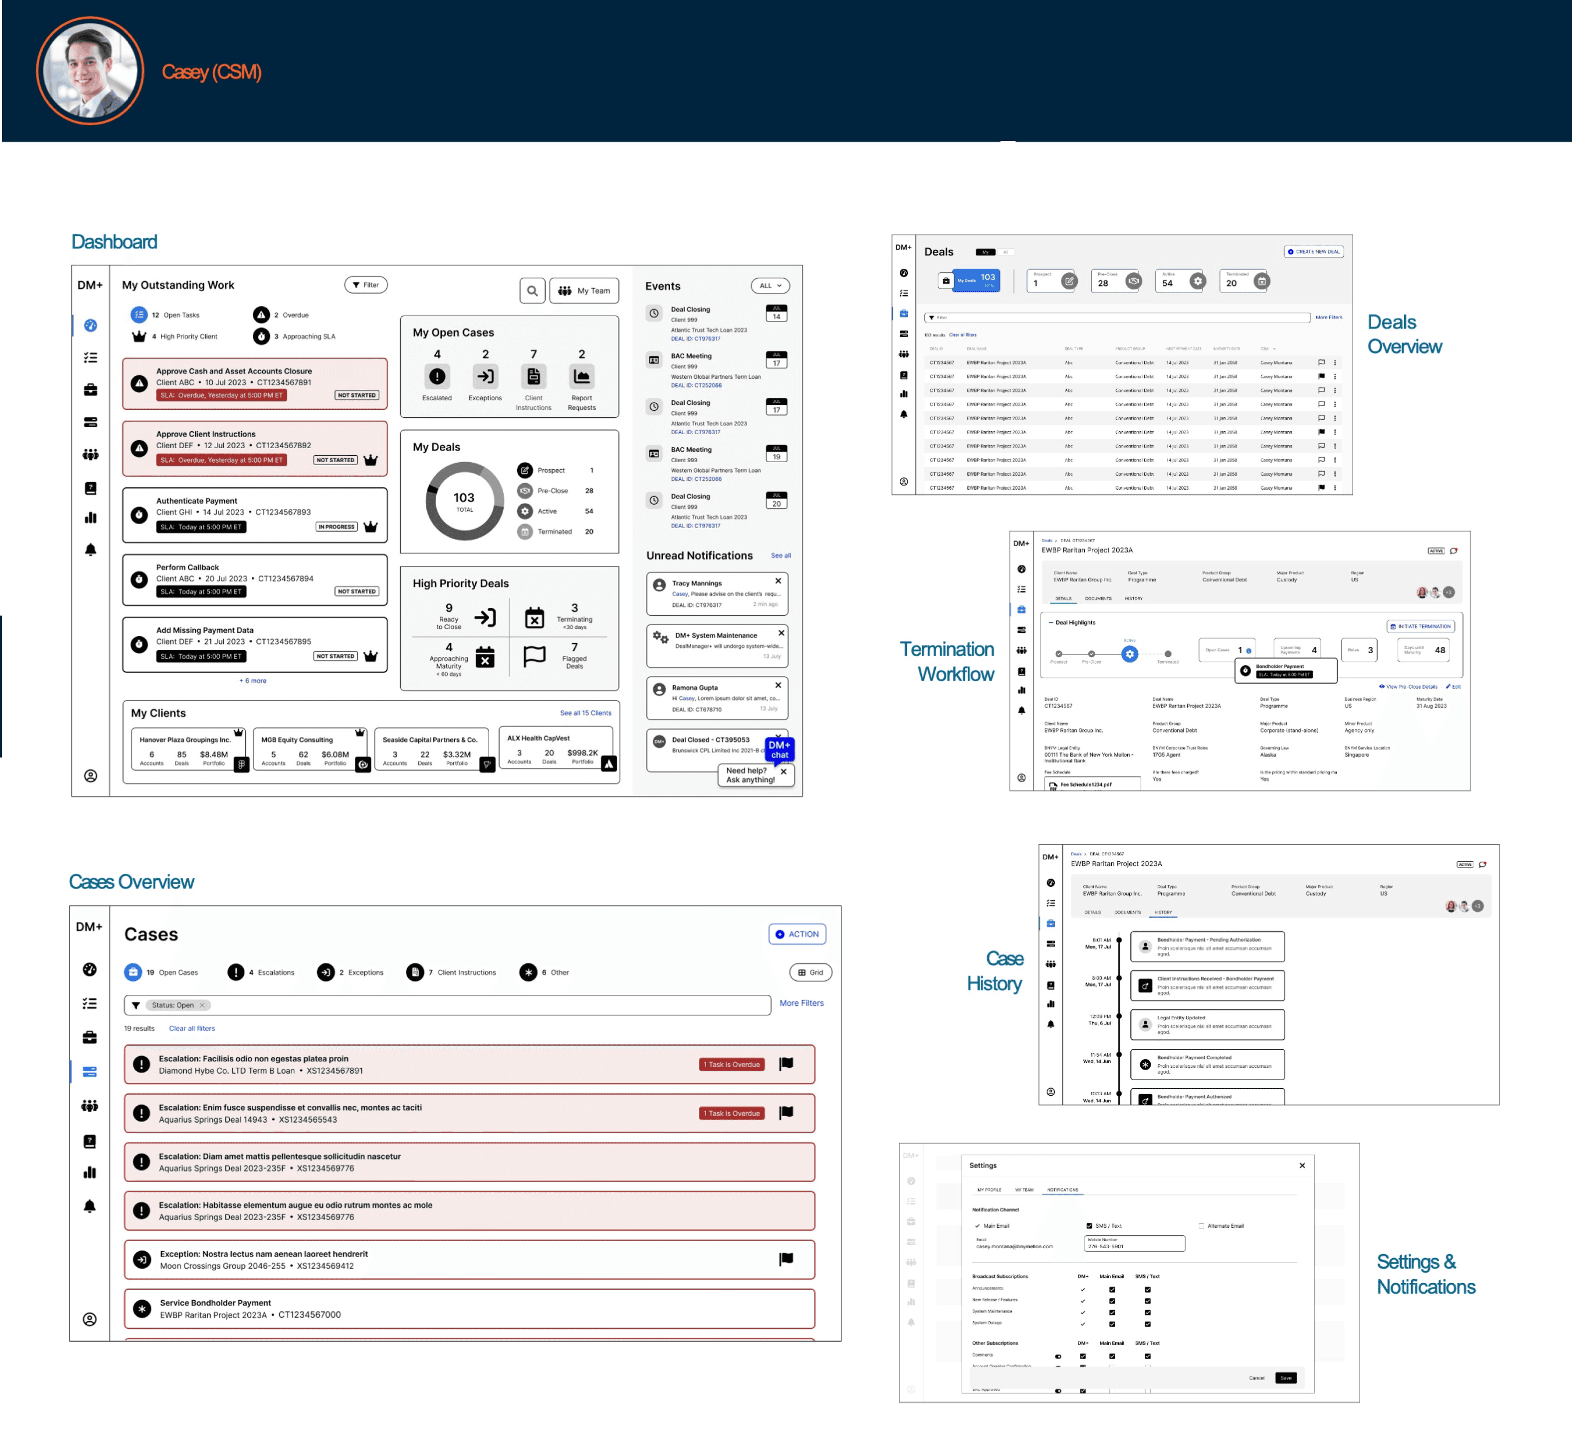Open team icon in Cases Overview sidebar
1572x1442 pixels.
(90, 1106)
